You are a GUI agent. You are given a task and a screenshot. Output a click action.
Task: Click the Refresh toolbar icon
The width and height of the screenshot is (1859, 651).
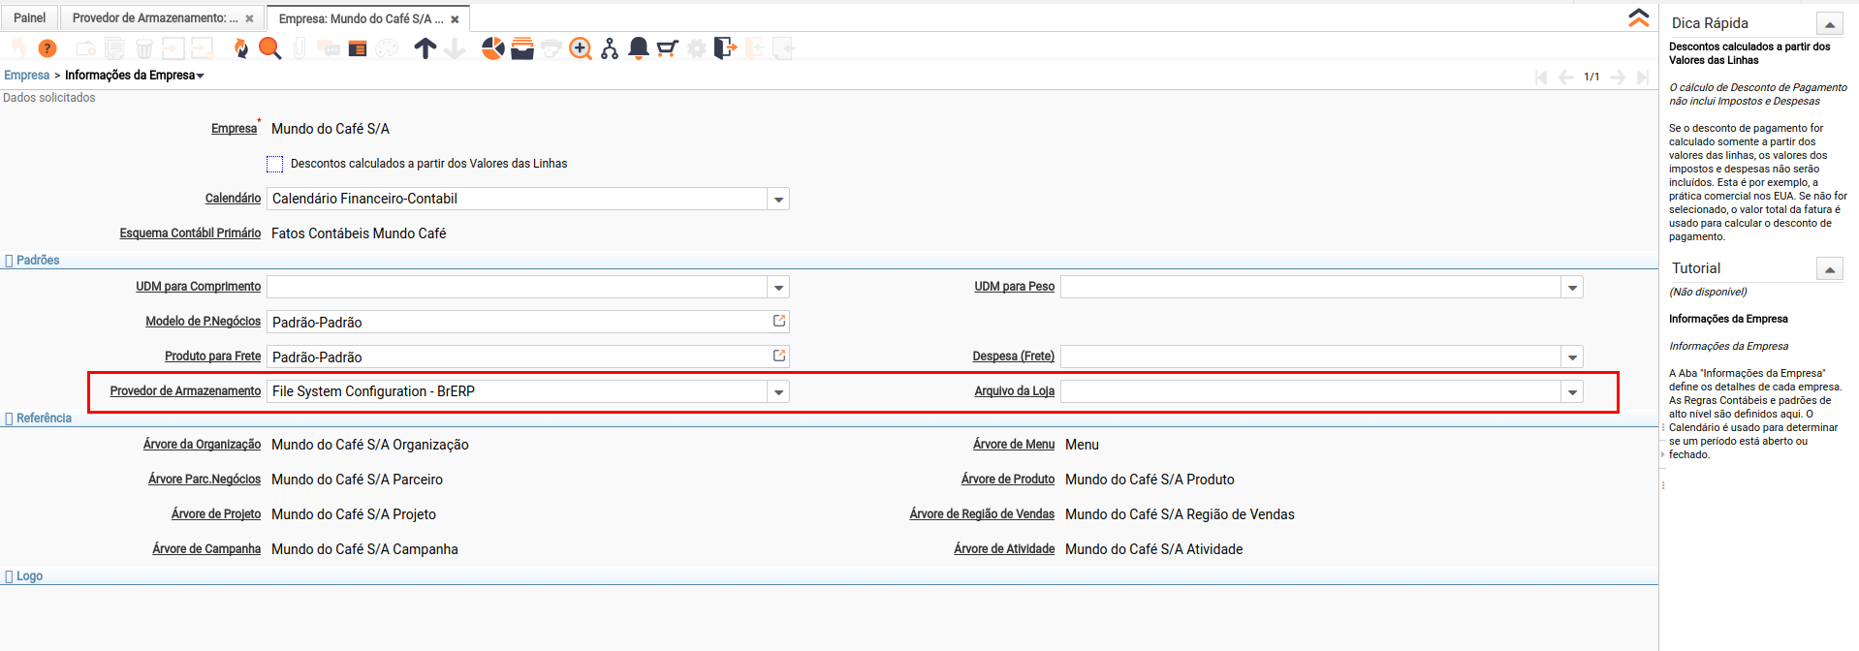240,48
